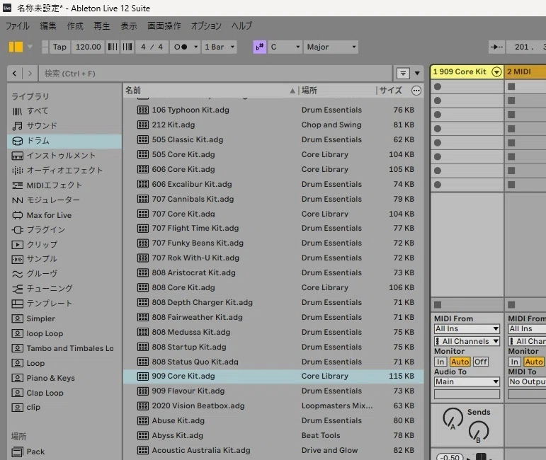Click the 4 / 4 time signature field
This screenshot has width=546, height=460.
[x=152, y=47]
